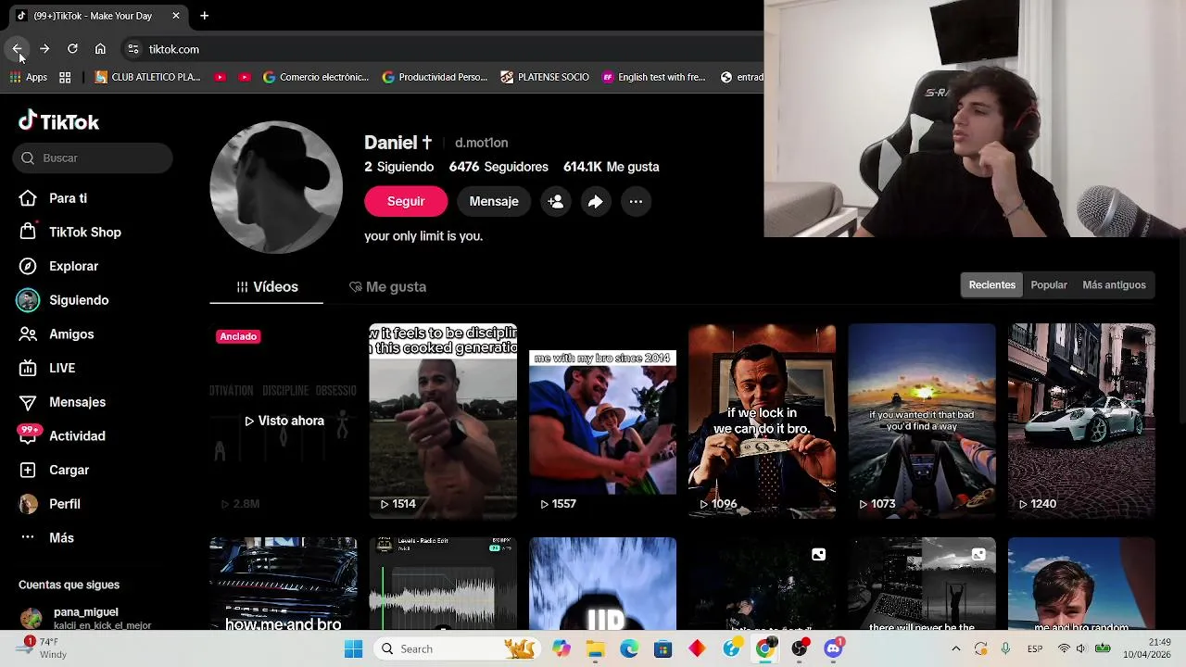Screen dimensions: 1186x667
Task: Open the PLATENSE SOCIO bookmark
Action: (x=545, y=77)
